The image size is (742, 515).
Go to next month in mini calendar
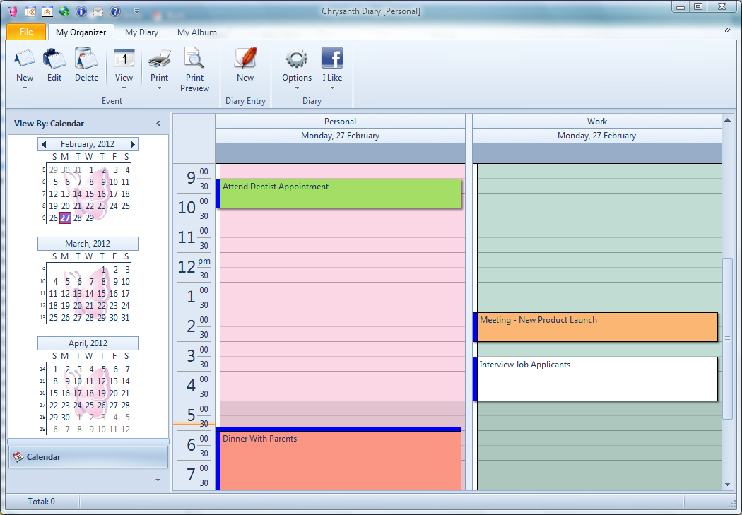(132, 144)
